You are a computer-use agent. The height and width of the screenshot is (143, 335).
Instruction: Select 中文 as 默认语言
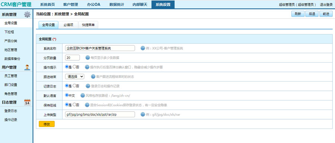(67, 95)
